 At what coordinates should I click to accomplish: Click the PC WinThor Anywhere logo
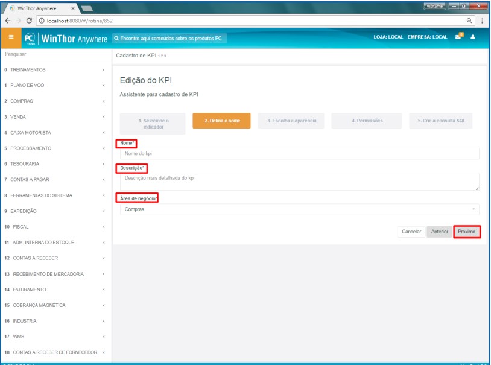(66, 39)
